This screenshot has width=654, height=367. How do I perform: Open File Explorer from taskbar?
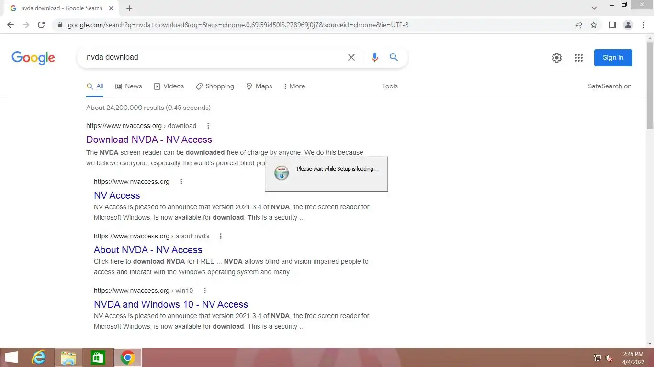click(68, 357)
